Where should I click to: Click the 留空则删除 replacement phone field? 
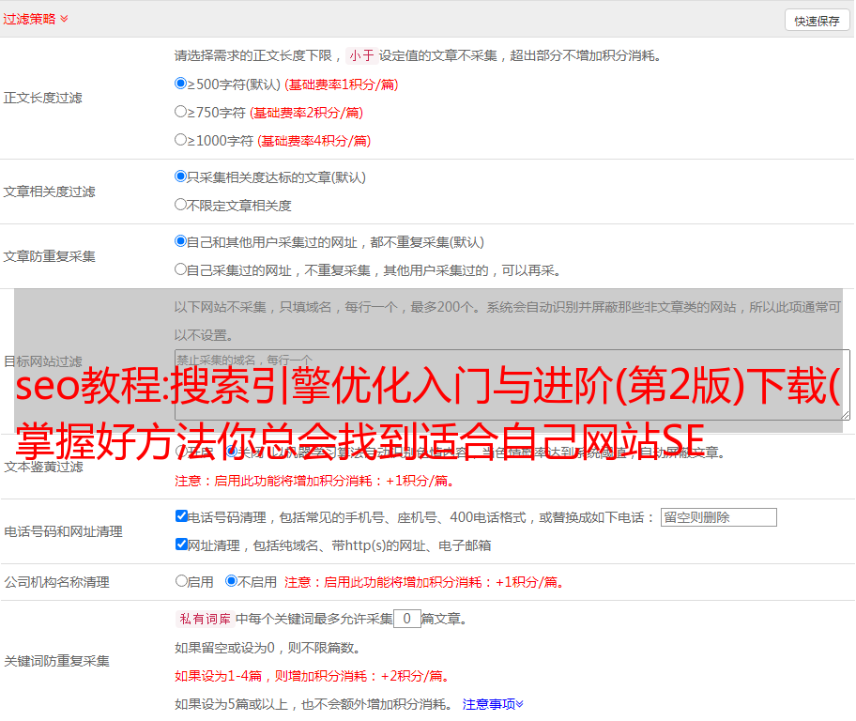point(718,517)
